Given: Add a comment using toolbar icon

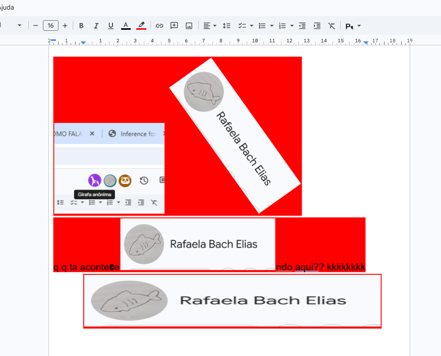Looking at the screenshot, I should (x=174, y=26).
